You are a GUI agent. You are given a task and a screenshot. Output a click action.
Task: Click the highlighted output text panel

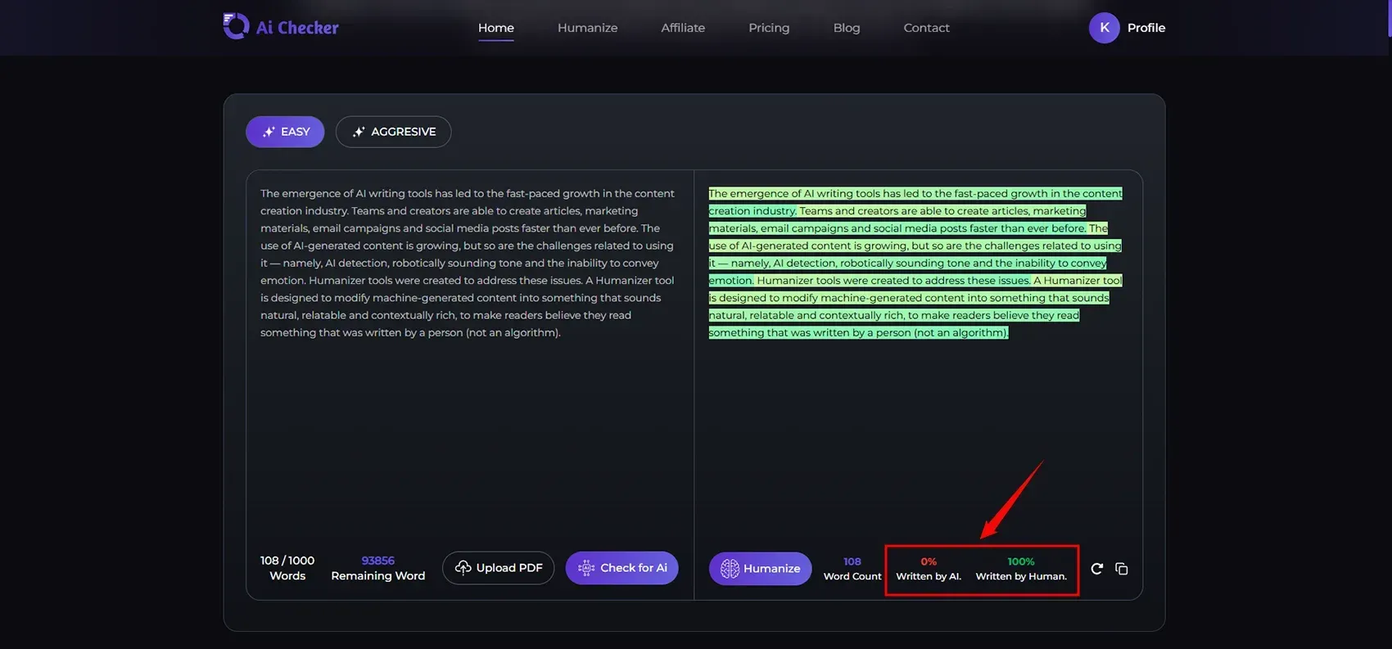[x=915, y=263]
